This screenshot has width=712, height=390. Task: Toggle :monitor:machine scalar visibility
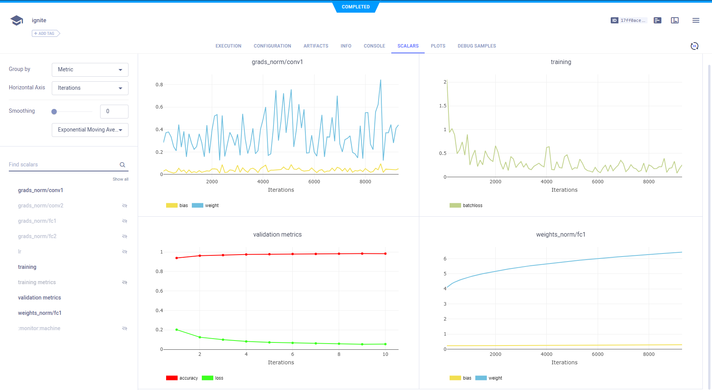[x=125, y=329]
